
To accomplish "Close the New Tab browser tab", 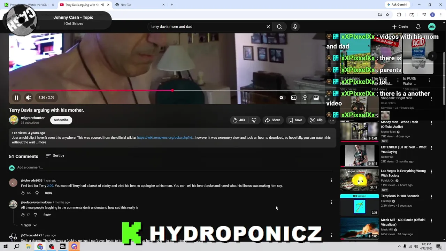I will coord(163,5).
